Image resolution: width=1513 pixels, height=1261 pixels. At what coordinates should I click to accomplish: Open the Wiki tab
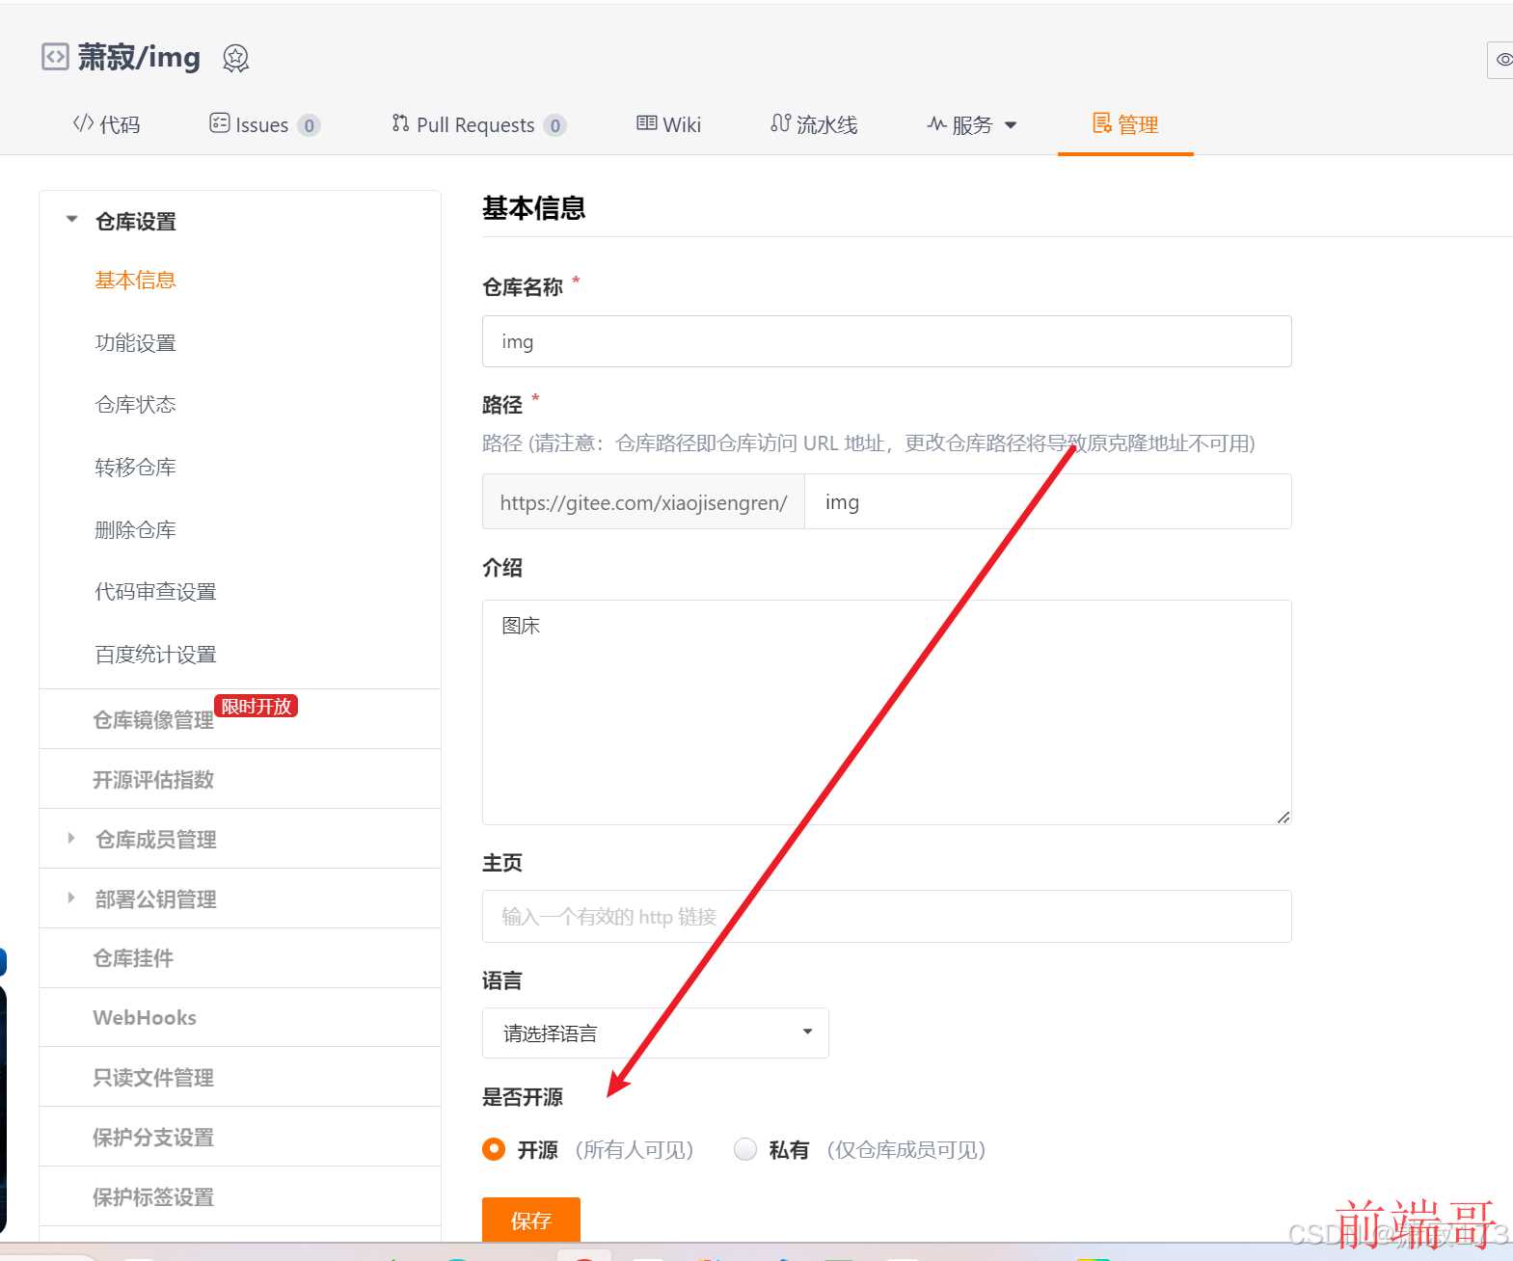pyautogui.click(x=668, y=124)
